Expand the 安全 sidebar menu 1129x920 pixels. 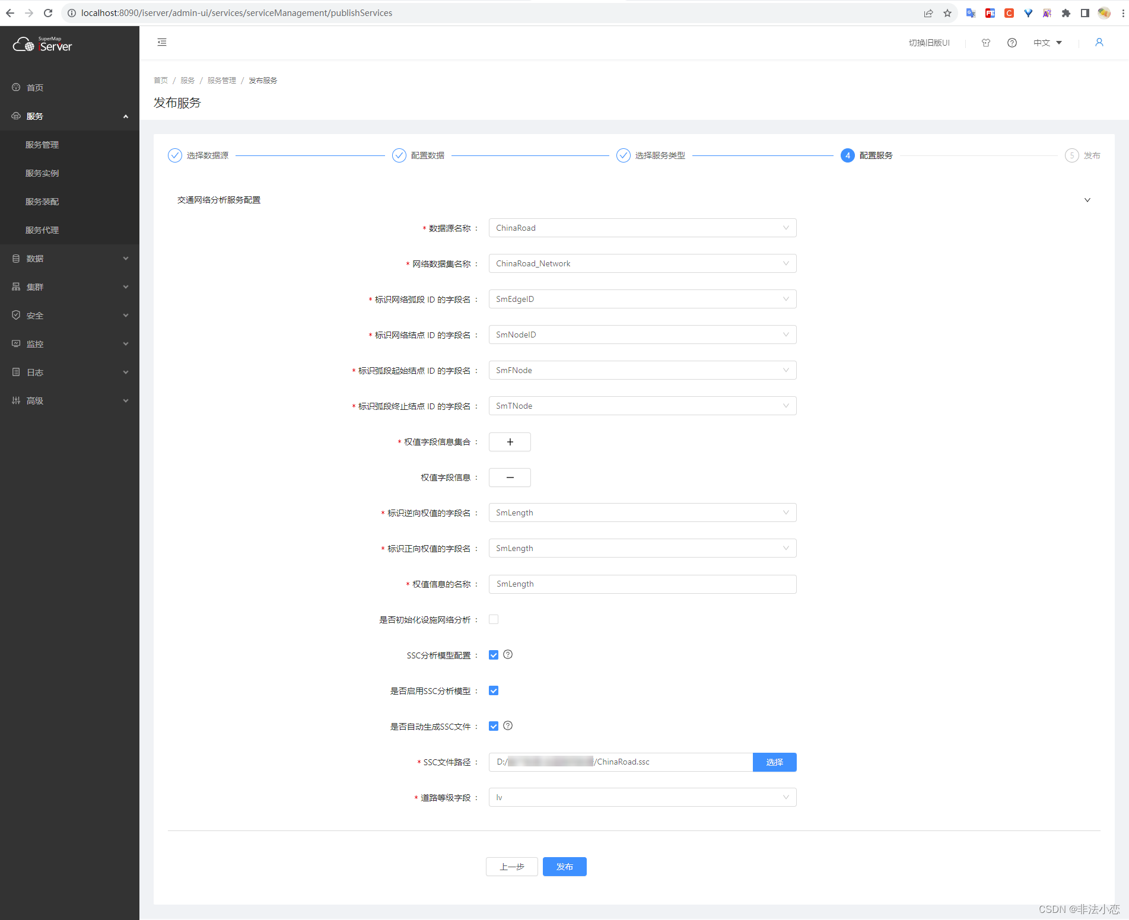(x=69, y=316)
